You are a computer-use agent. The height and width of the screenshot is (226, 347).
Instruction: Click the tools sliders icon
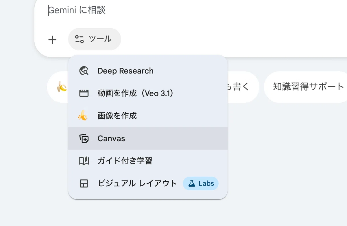point(79,39)
